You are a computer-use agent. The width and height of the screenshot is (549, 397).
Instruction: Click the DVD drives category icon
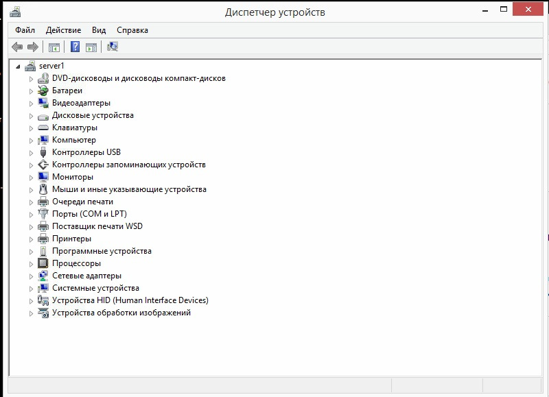(x=43, y=78)
